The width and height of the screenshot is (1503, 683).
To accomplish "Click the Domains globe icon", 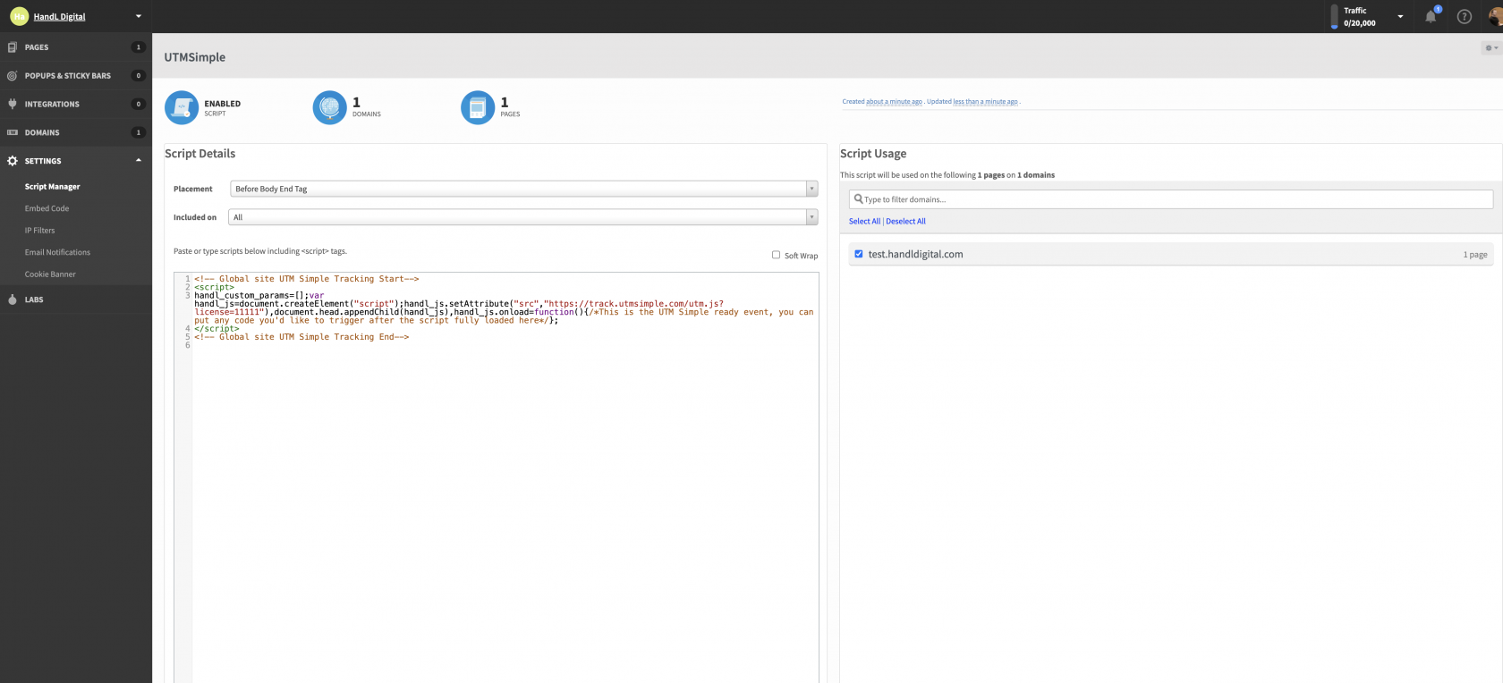I will 329,108.
